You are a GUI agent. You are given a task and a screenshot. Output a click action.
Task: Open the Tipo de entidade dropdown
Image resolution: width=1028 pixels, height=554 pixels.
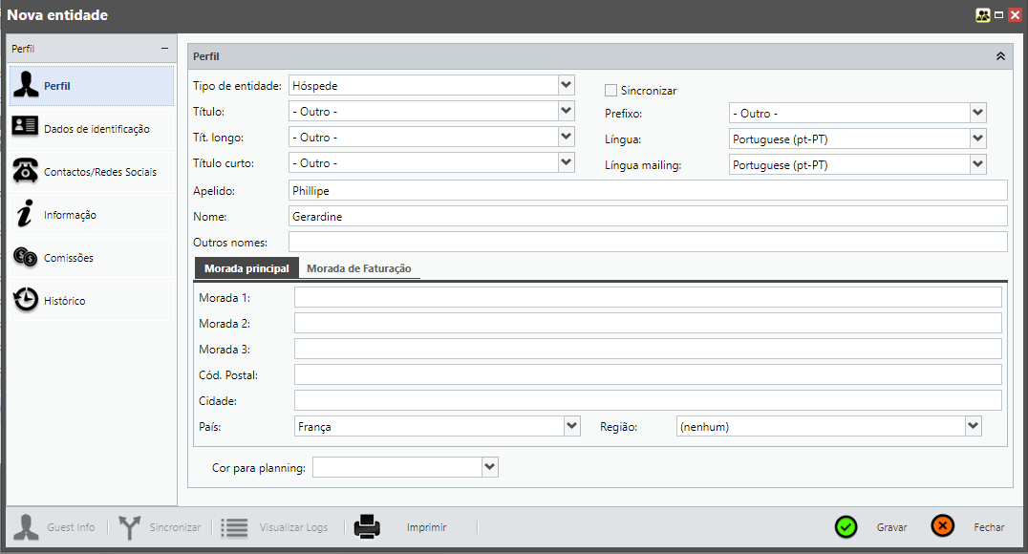[566, 85]
